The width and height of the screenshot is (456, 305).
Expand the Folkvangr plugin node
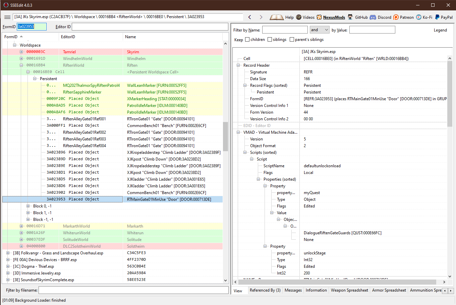click(8, 253)
